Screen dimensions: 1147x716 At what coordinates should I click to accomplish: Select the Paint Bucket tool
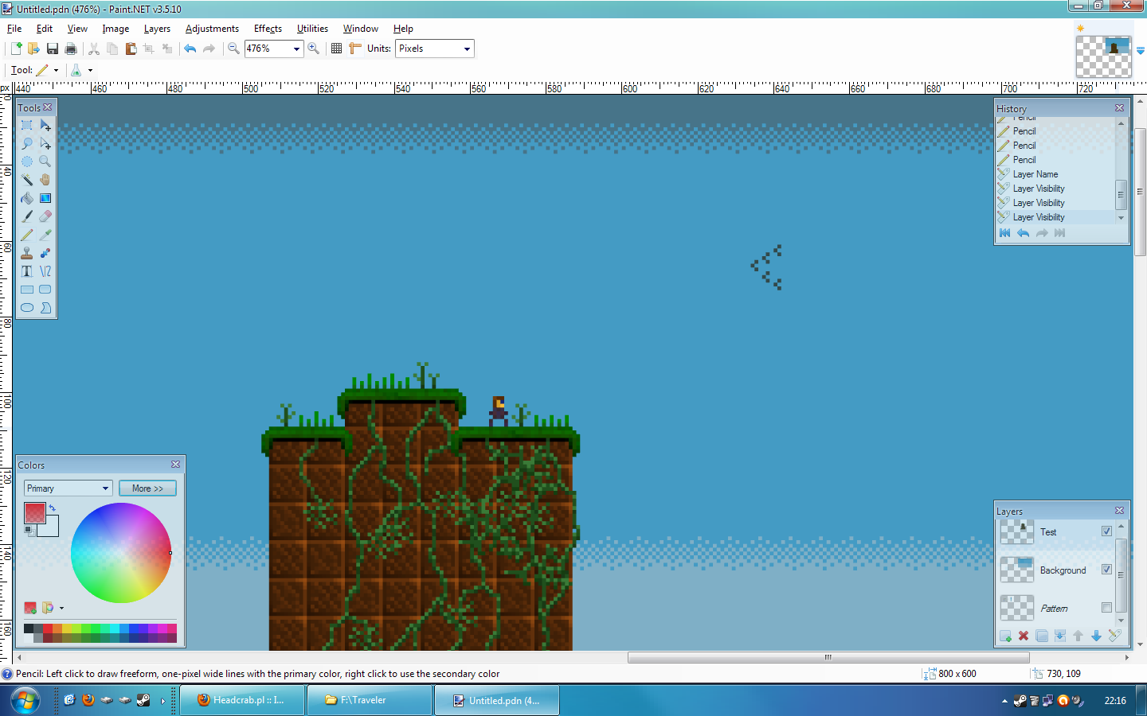coord(27,198)
